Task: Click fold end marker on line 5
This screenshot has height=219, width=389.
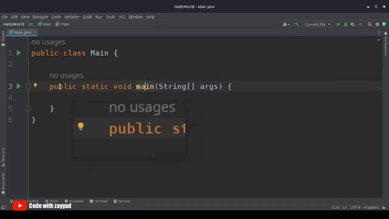Action: tap(28, 108)
